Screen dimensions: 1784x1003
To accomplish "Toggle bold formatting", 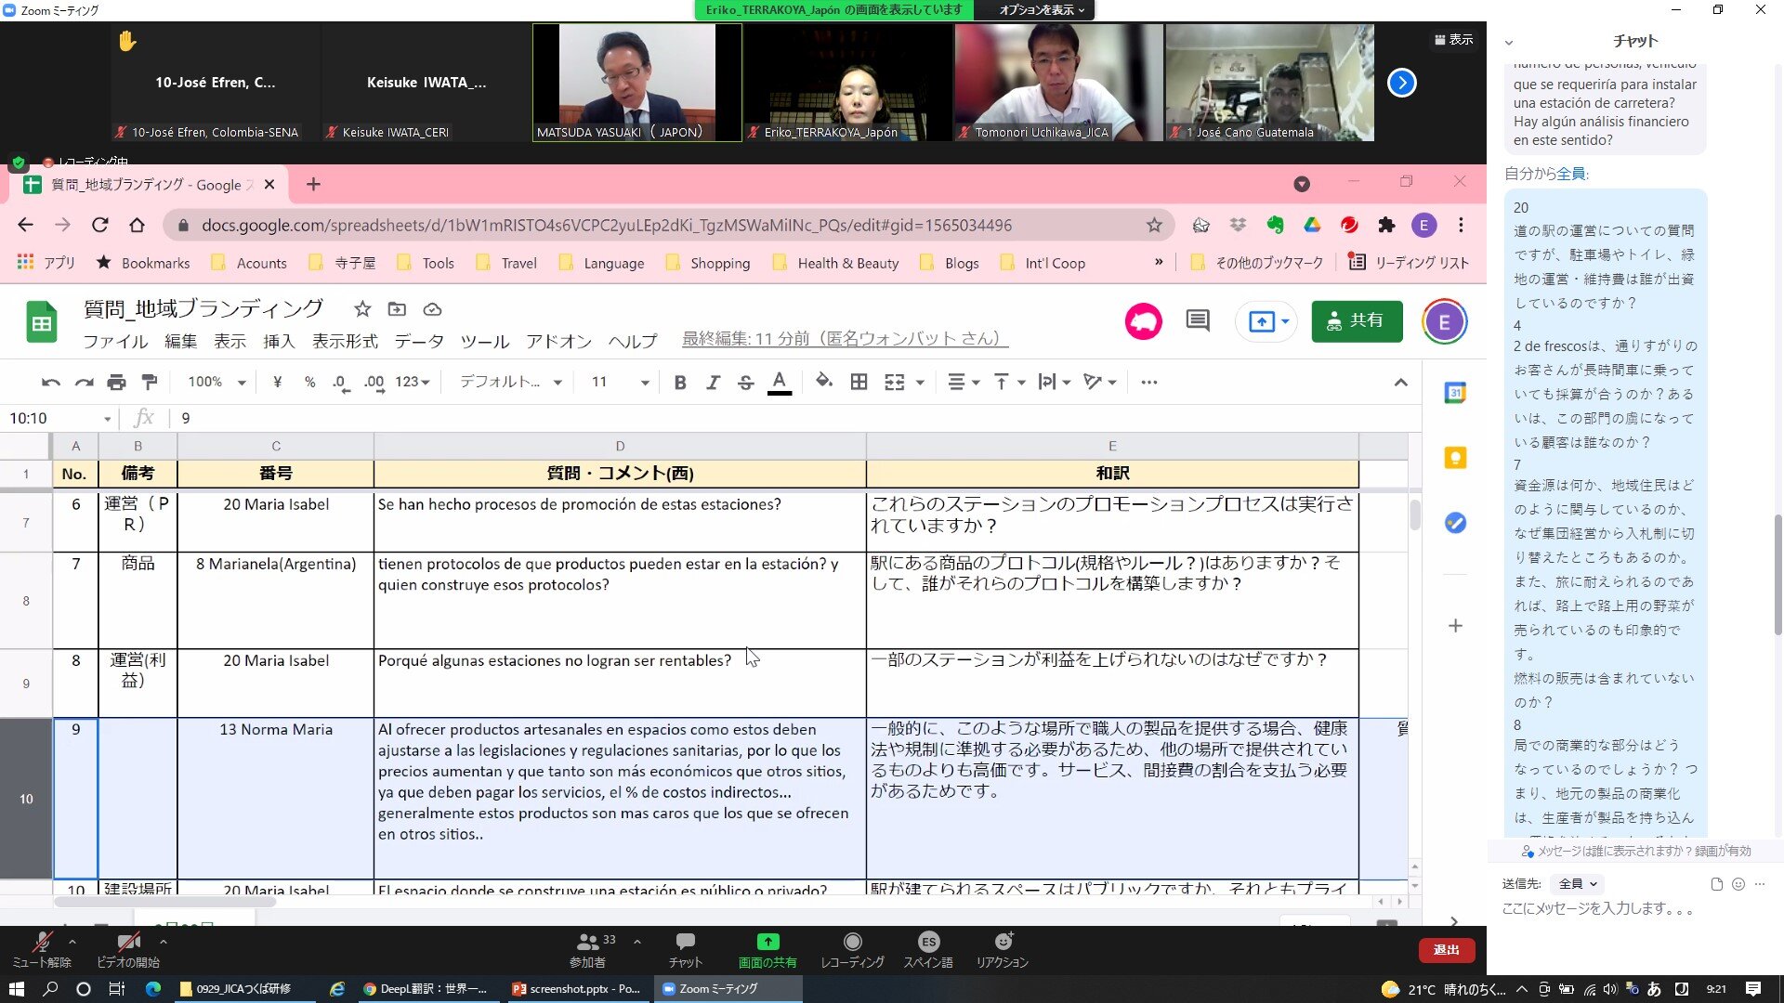I will pyautogui.click(x=680, y=382).
